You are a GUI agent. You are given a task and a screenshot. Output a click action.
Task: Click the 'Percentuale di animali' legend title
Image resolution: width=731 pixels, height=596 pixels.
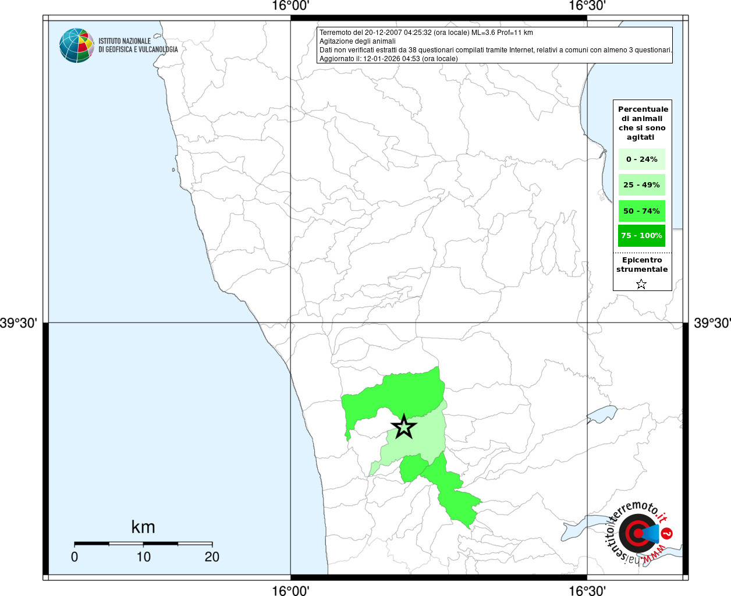pos(643,123)
